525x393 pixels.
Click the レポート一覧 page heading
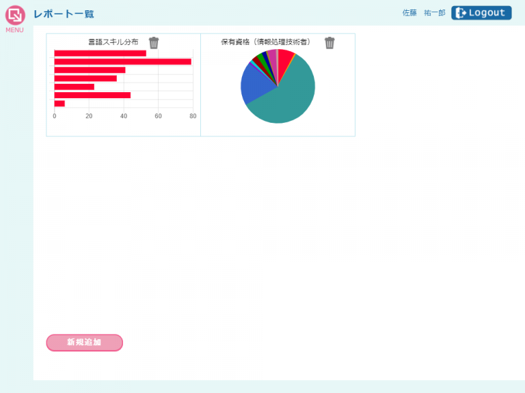[x=64, y=14]
